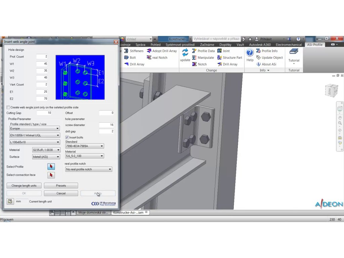Image resolution: width=344 pixels, height=258 pixels.
Task: Open About ASi
Action: pos(266,64)
